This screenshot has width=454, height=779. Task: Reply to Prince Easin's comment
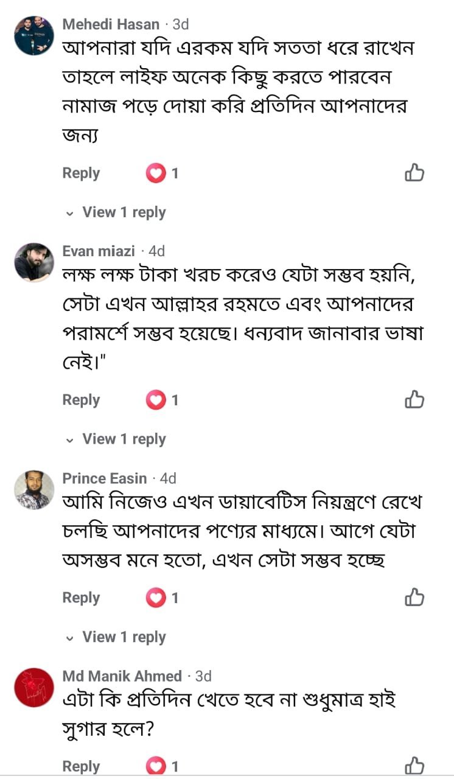tap(81, 598)
